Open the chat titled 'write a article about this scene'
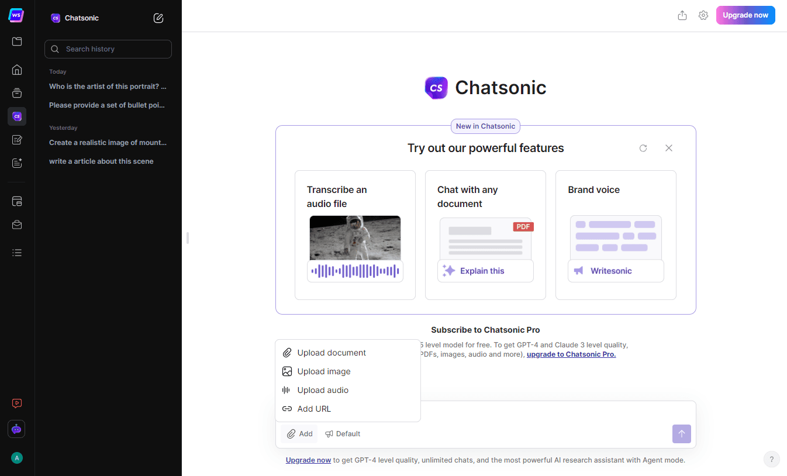 coord(101,161)
